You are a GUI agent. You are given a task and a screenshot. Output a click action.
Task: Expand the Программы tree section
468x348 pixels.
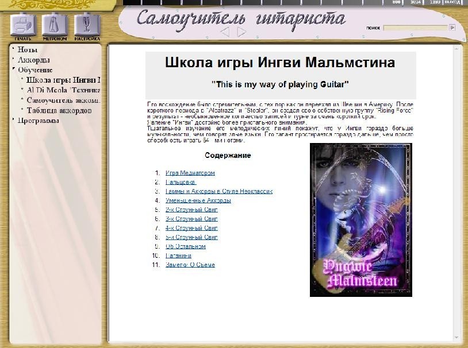38,121
